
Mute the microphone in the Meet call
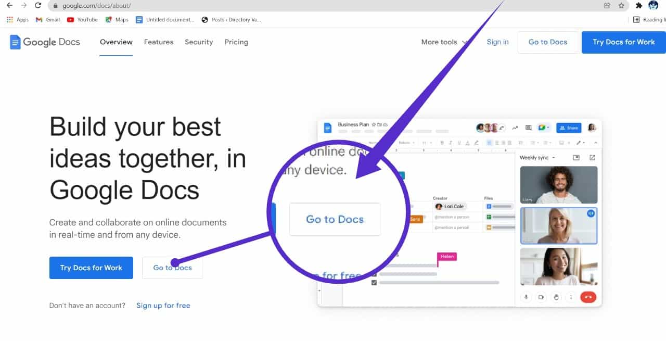[526, 297]
